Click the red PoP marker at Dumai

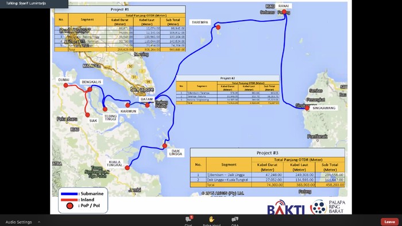click(66, 85)
